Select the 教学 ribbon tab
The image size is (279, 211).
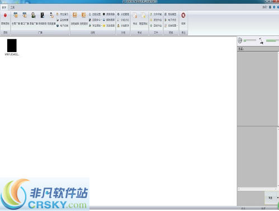point(4,8)
